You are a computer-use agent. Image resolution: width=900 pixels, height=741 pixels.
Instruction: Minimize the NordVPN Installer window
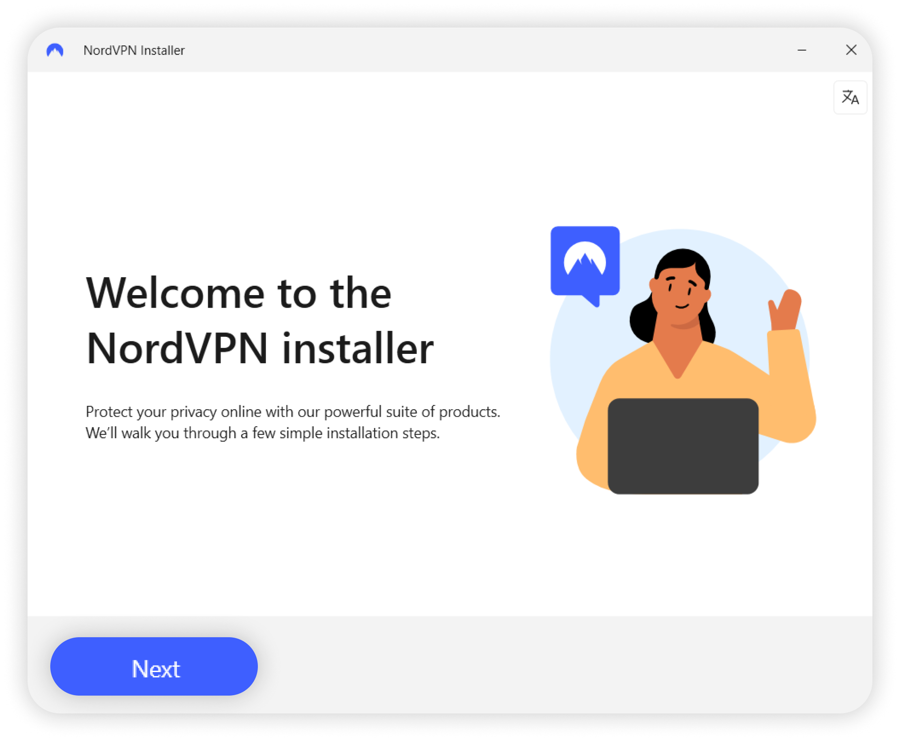(x=802, y=50)
